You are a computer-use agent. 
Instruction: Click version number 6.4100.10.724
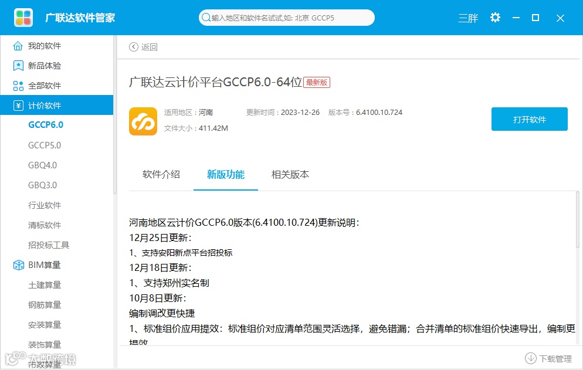(x=379, y=113)
